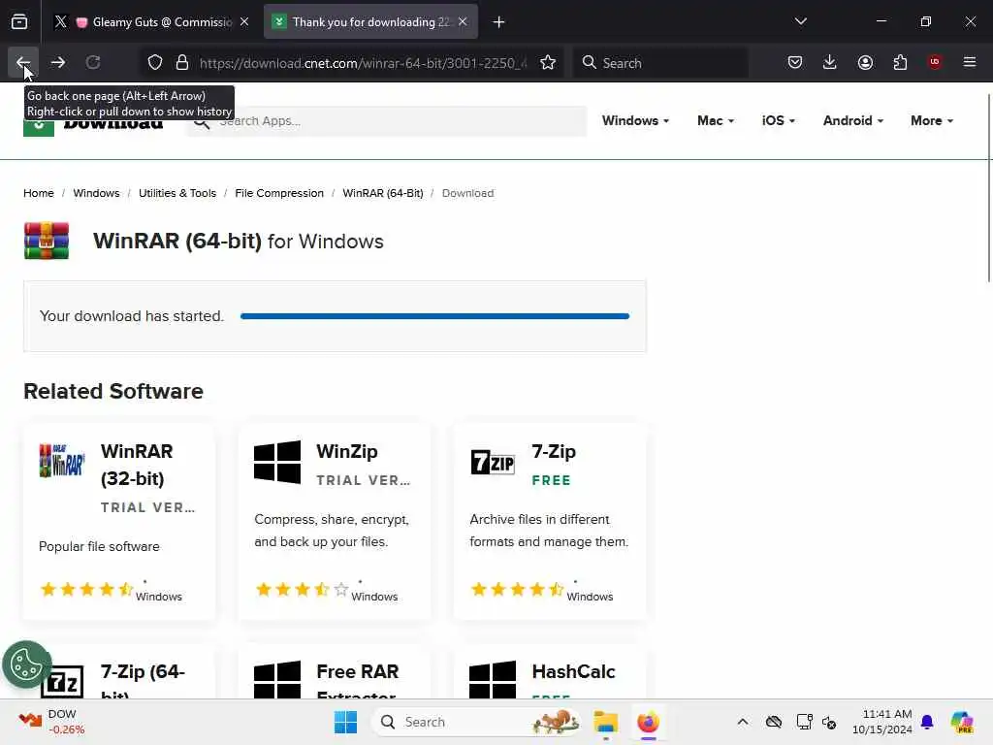Open the HashCalc card title

pos(573,671)
